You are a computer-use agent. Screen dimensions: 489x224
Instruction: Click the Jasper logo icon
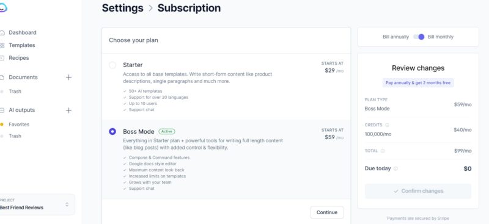point(2,7)
